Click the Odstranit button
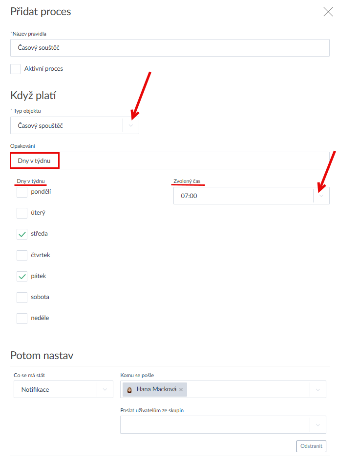Viewport: 339px width, 462px height. (x=311, y=446)
